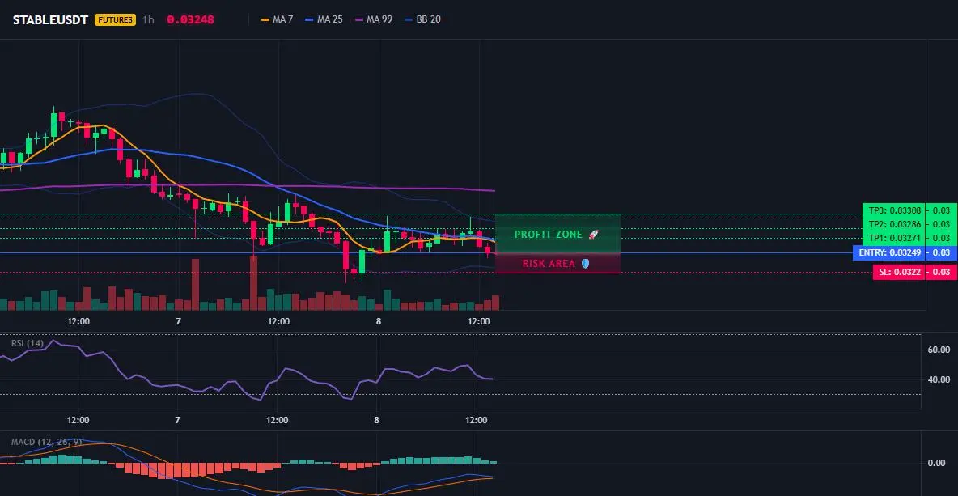Toggle the BB 20 legend entry
Screen dimensions: 958x496
click(x=423, y=19)
